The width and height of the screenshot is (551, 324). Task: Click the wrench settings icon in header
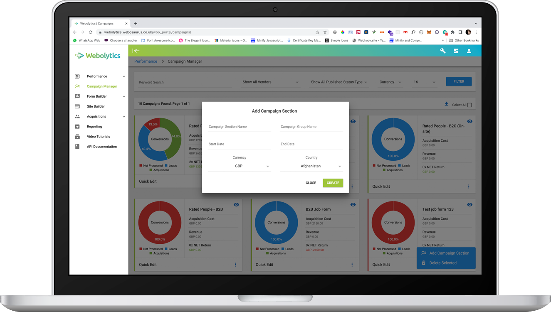point(443,51)
